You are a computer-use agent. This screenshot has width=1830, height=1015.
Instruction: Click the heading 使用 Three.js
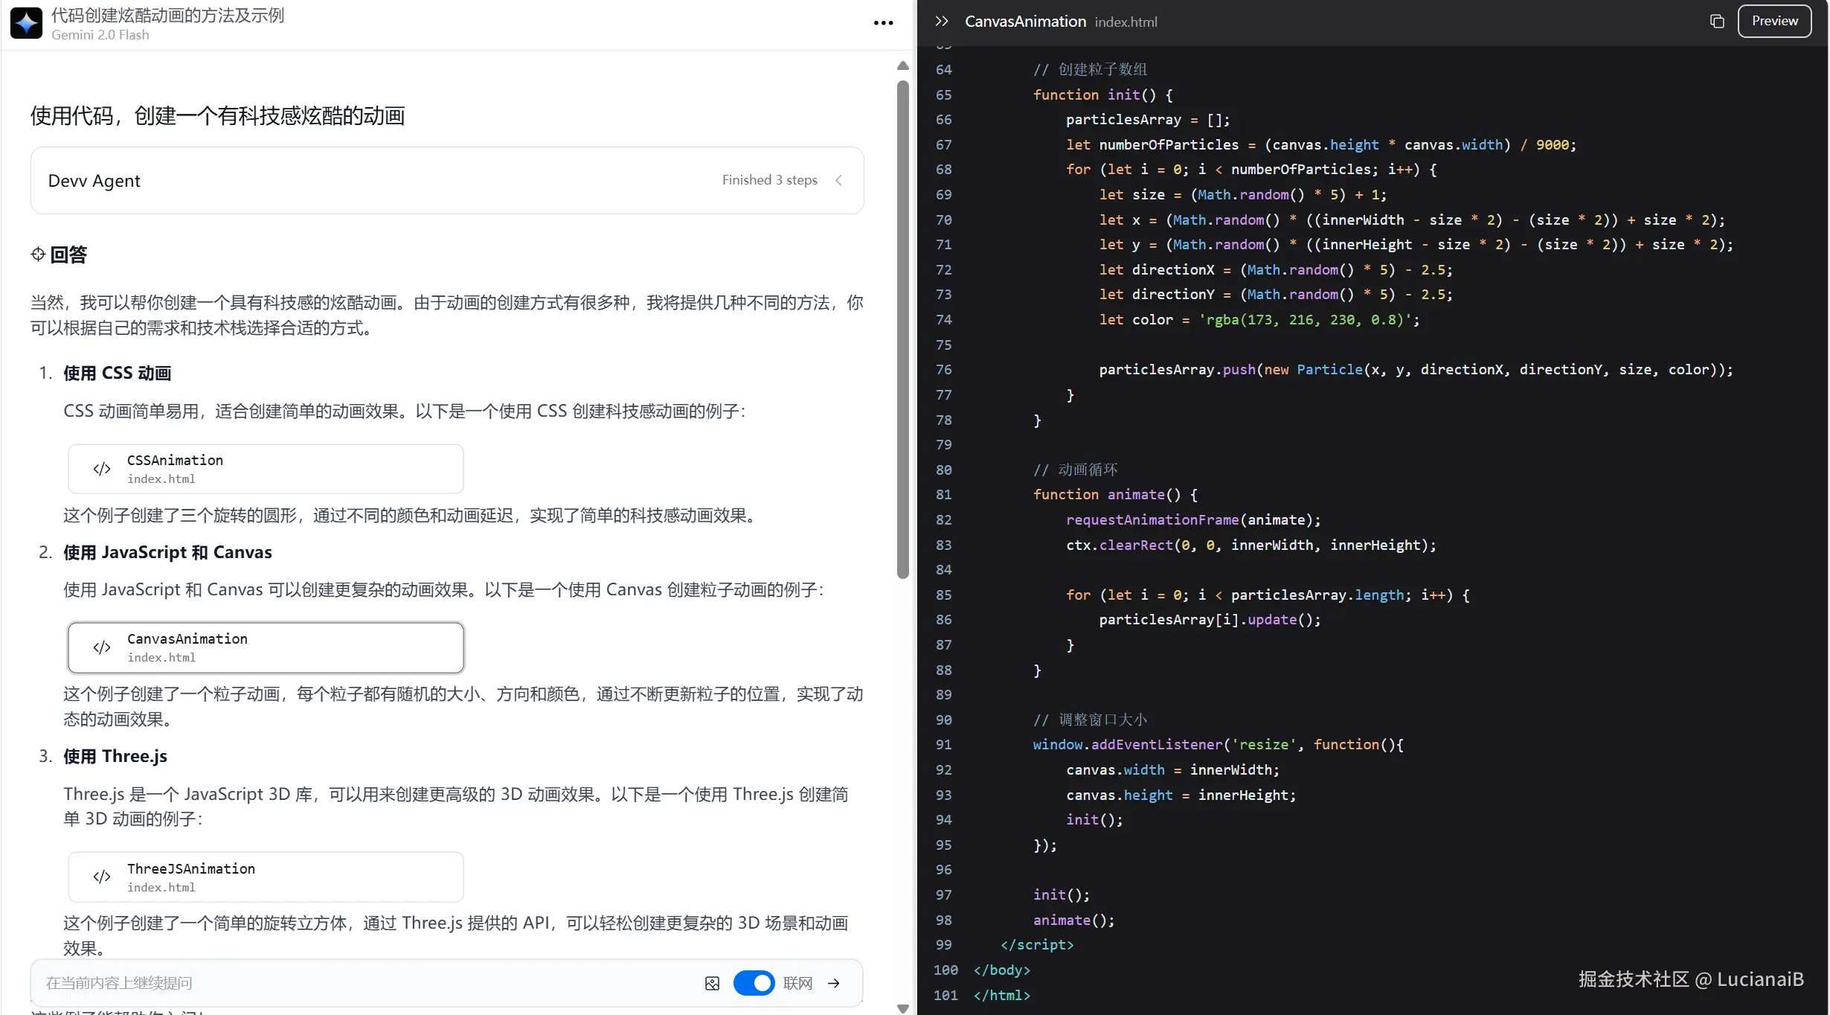click(x=115, y=756)
